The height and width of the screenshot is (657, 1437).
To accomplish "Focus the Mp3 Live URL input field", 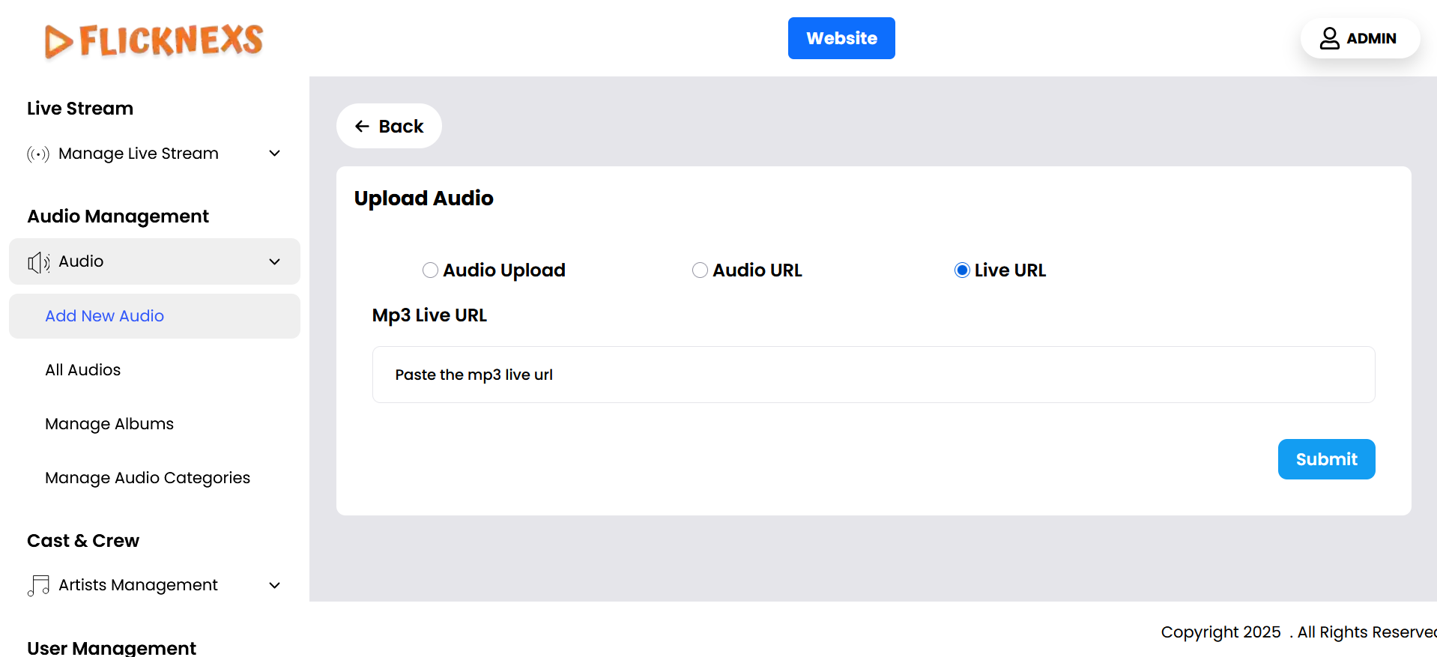I will point(873,375).
